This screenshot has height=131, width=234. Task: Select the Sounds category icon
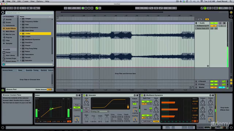[x=4, y=19]
